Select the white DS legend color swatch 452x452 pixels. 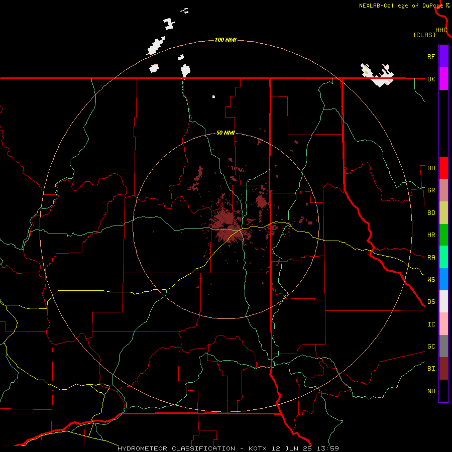point(443,301)
